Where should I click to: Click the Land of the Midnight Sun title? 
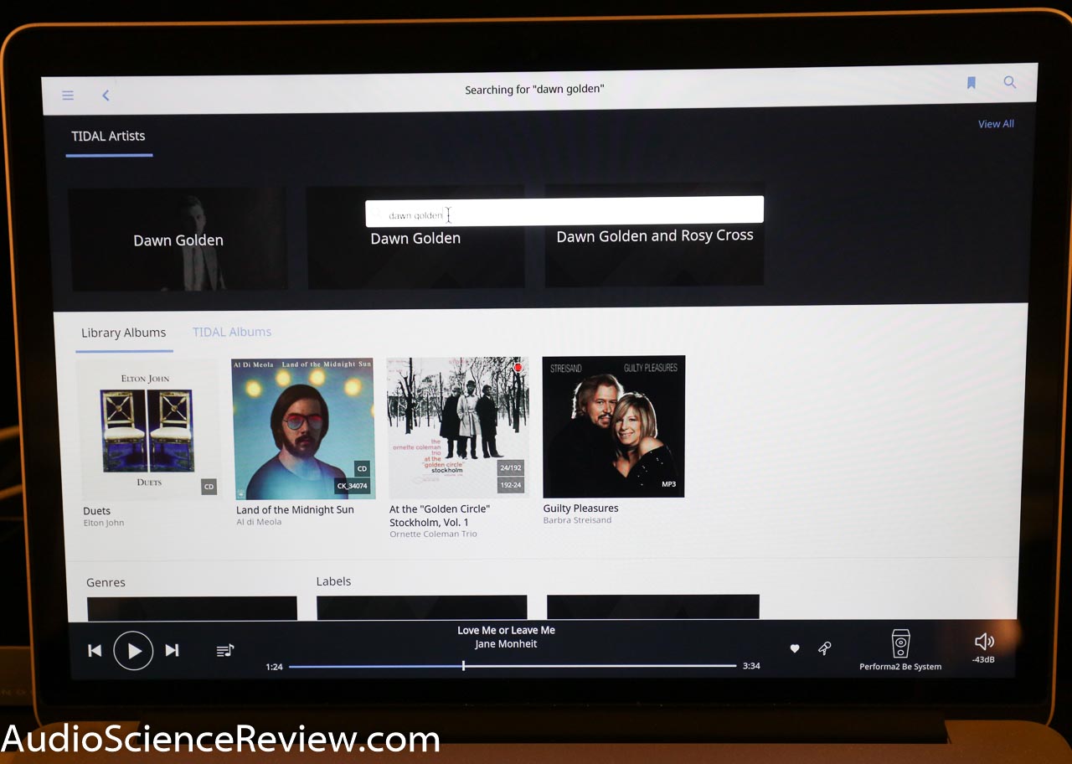point(295,509)
